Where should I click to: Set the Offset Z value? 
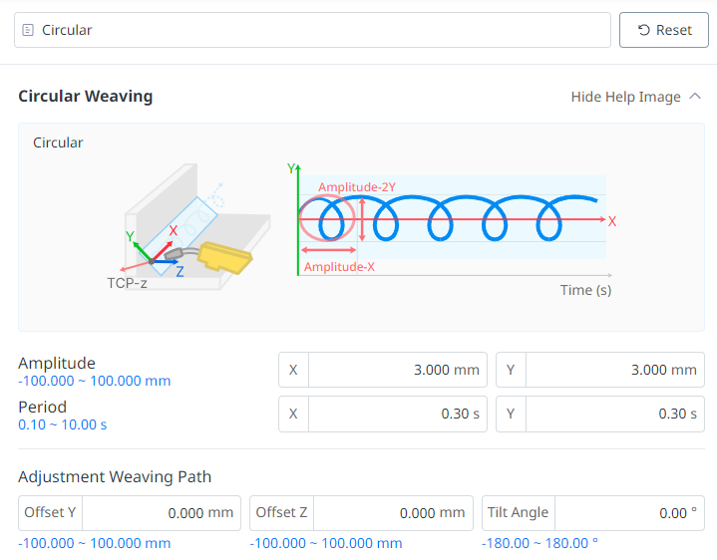(393, 513)
